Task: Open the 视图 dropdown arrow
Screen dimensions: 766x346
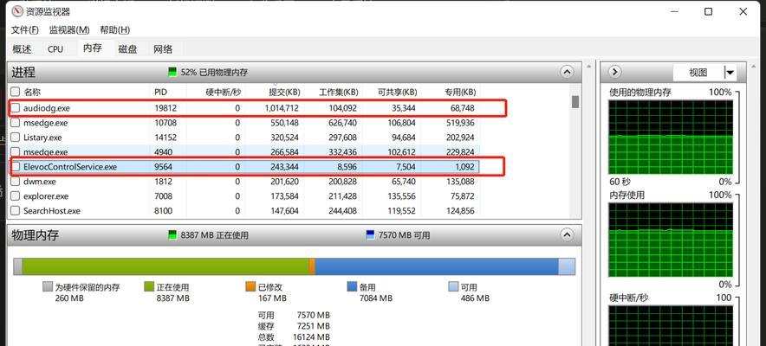Action: click(730, 73)
